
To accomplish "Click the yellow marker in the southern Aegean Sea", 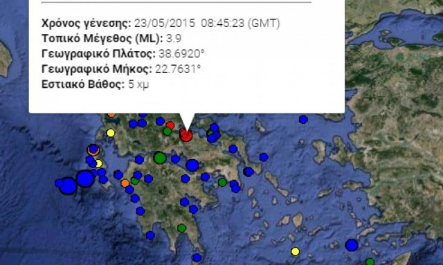I will [296, 251].
